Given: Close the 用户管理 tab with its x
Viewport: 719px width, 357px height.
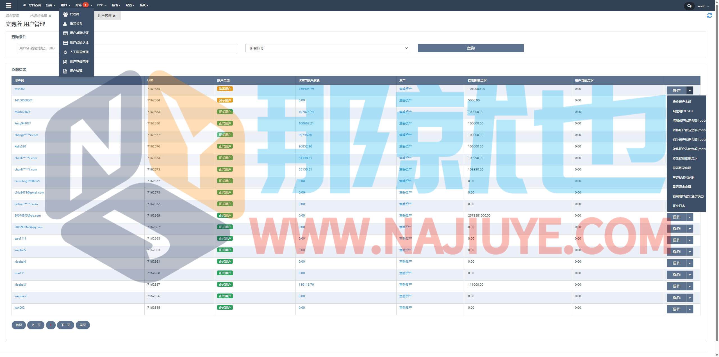Looking at the screenshot, I should (x=114, y=16).
